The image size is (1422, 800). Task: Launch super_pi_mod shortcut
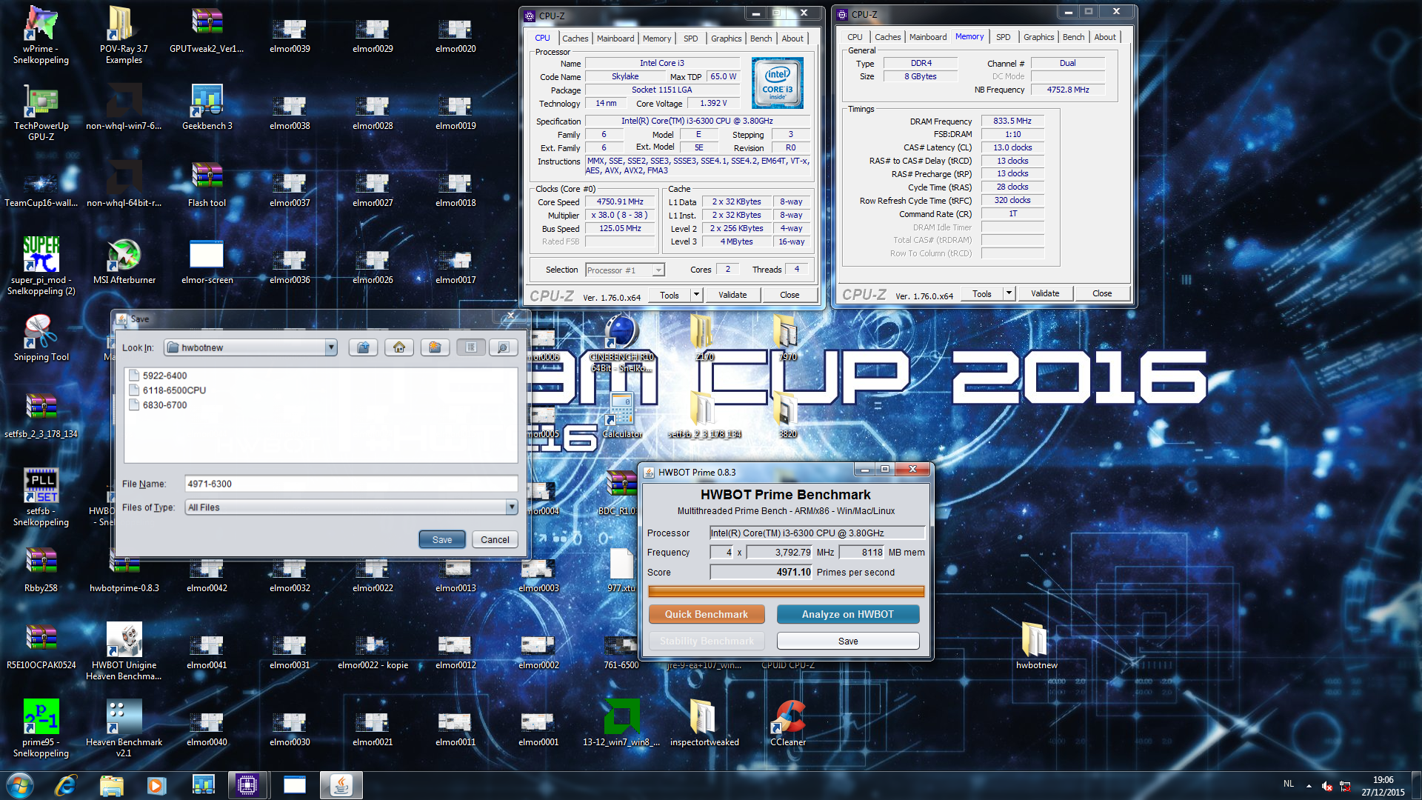click(41, 266)
